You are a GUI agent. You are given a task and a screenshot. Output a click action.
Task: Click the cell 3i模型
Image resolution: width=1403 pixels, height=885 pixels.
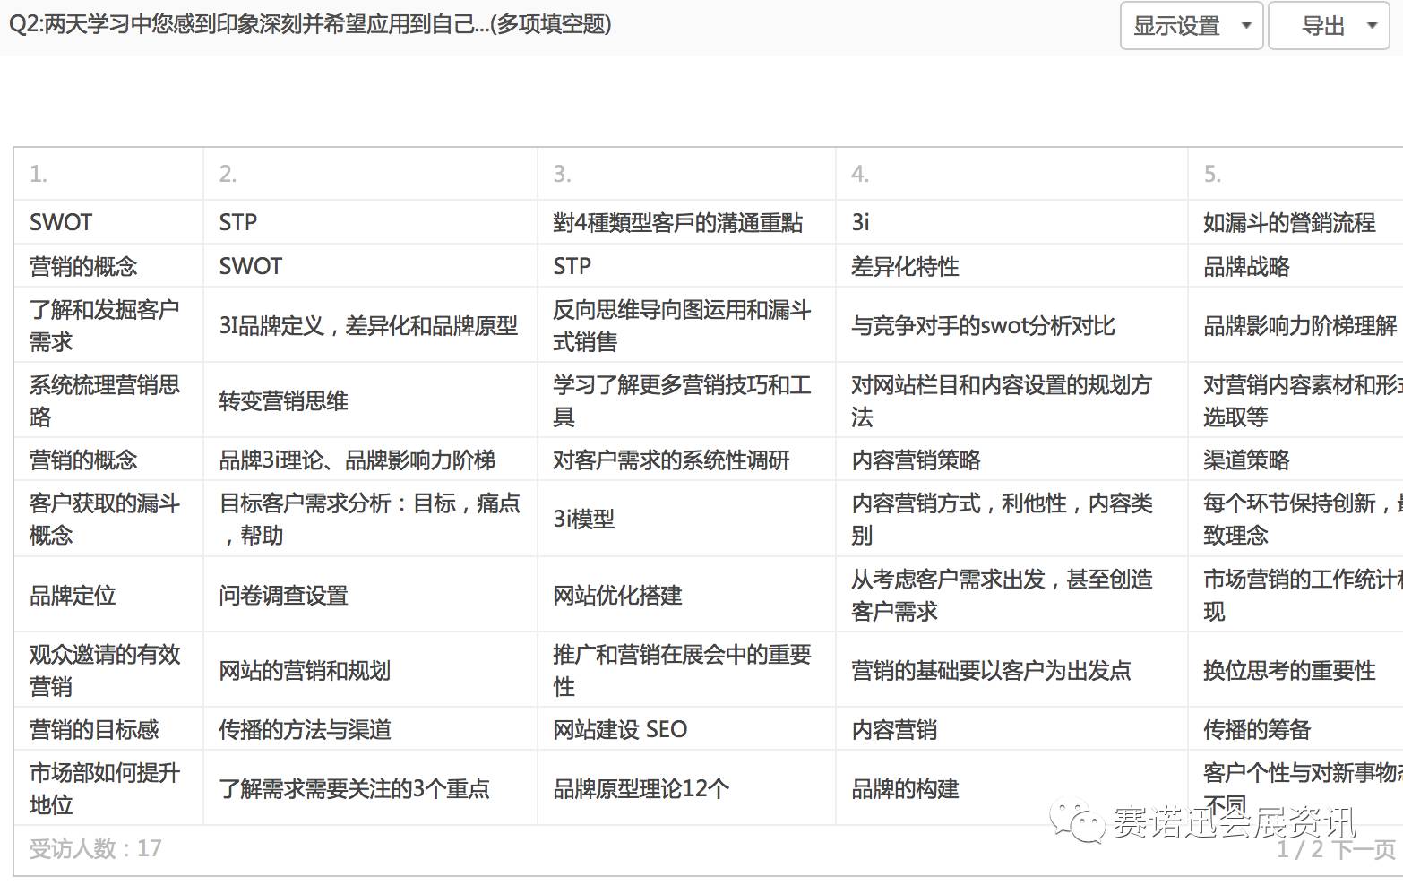[x=686, y=519]
